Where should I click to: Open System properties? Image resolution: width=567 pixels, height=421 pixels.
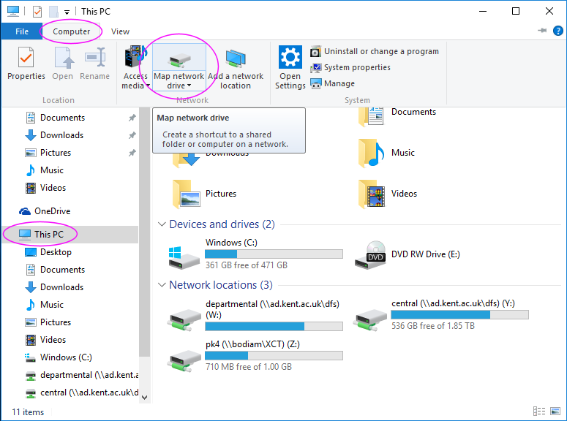coord(350,67)
